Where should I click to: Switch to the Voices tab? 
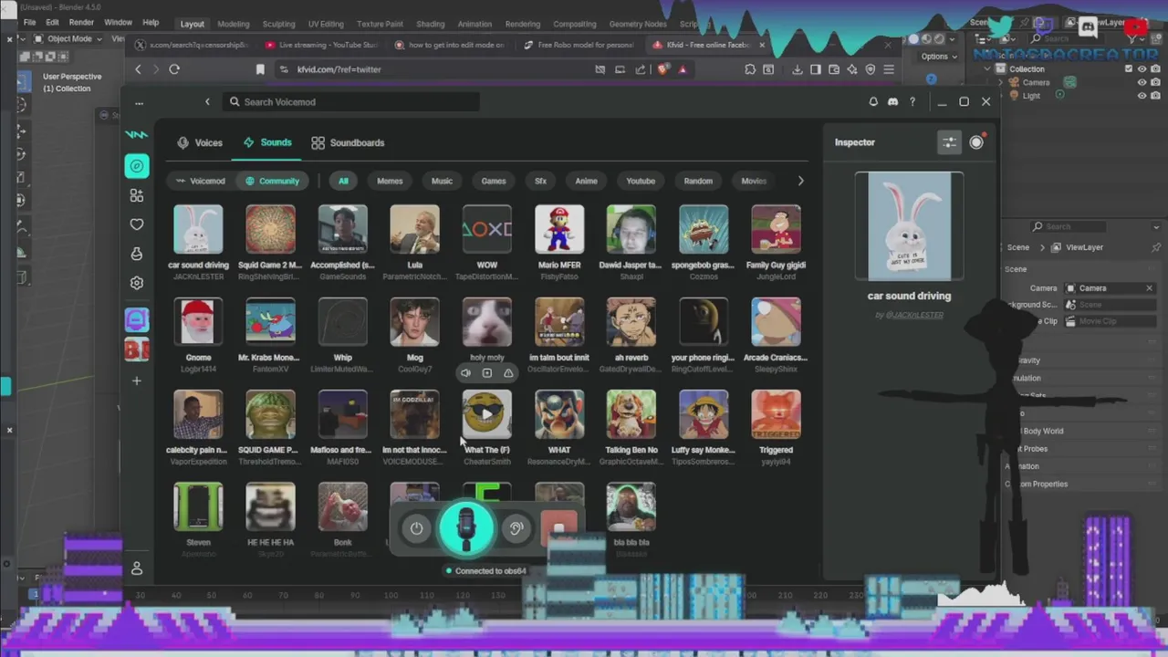tap(200, 142)
